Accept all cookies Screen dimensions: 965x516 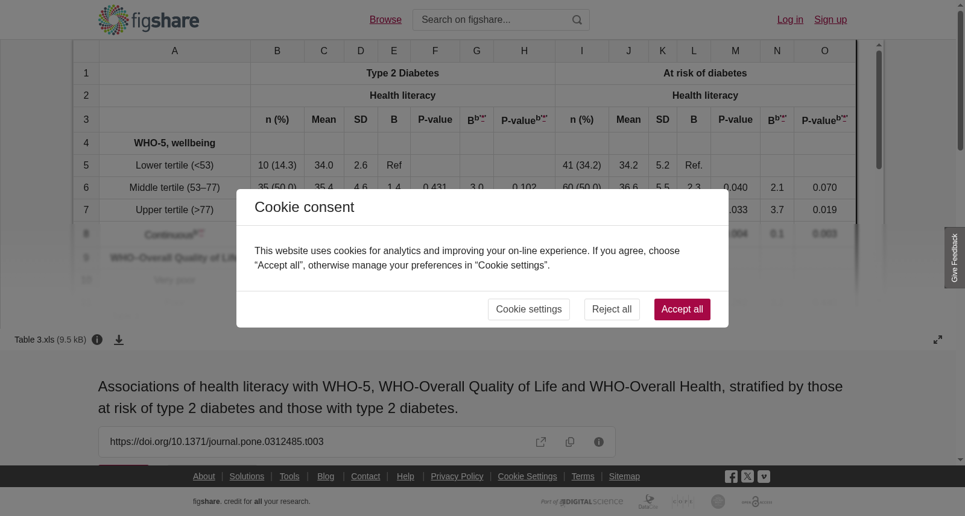[x=682, y=309]
